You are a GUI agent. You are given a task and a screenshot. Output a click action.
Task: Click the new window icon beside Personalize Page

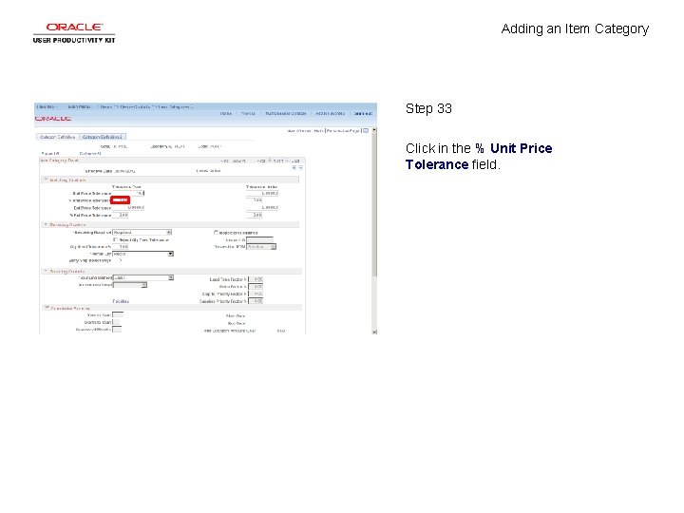tap(366, 130)
